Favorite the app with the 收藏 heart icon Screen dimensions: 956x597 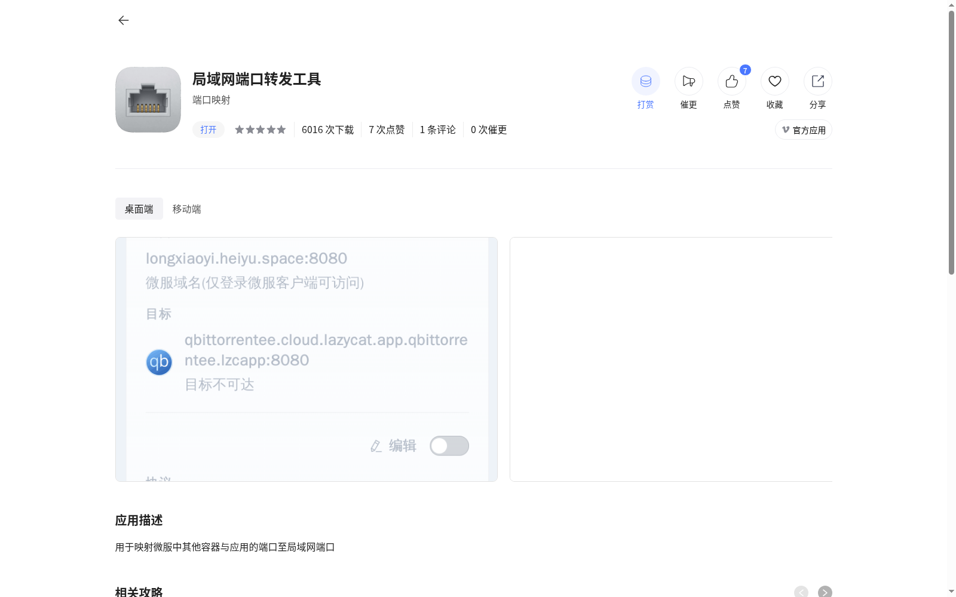pyautogui.click(x=775, y=81)
